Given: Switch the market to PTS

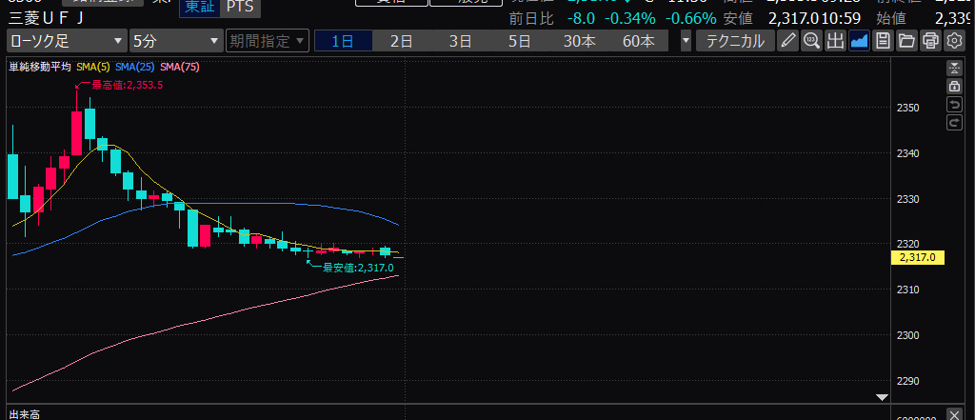Looking at the screenshot, I should [x=240, y=8].
